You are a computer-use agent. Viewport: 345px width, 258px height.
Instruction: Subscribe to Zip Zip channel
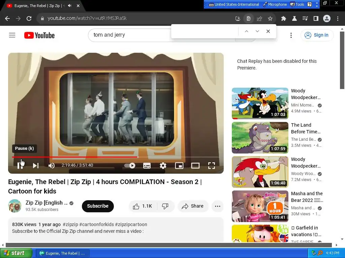98,206
